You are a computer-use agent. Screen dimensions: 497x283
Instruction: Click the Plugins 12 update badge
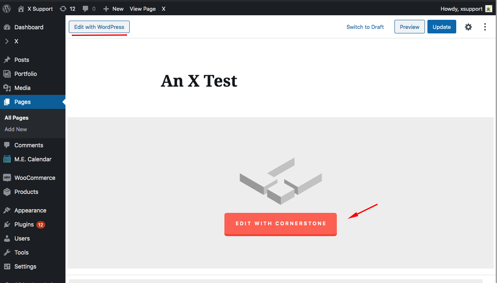pyautogui.click(x=41, y=225)
